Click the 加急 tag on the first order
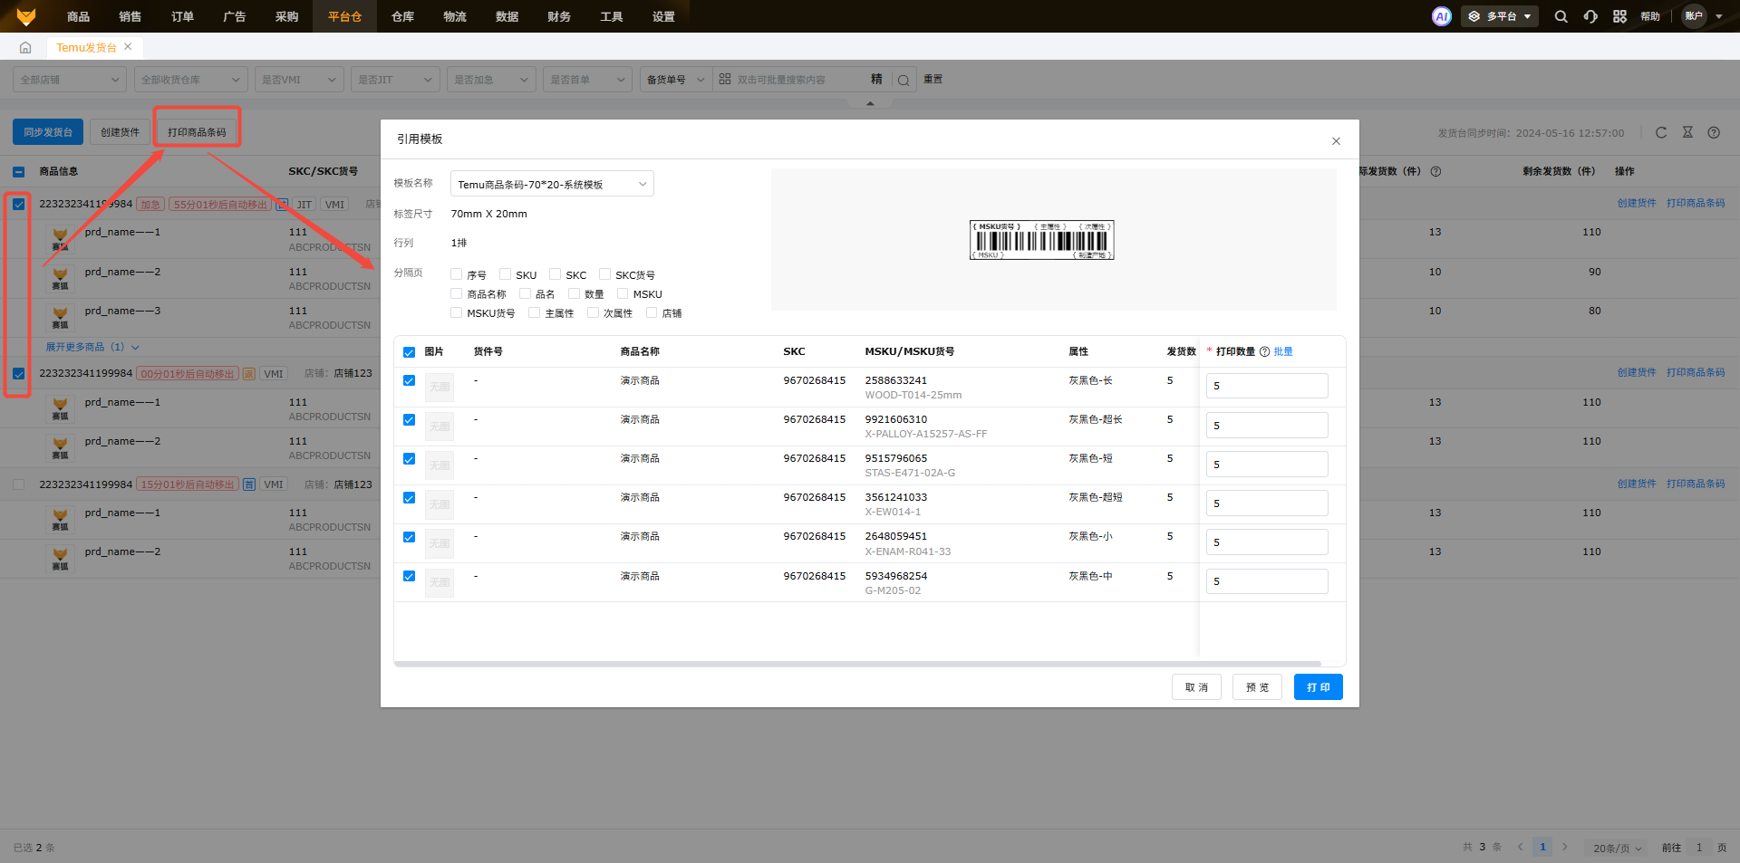This screenshot has width=1740, height=863. coord(150,205)
